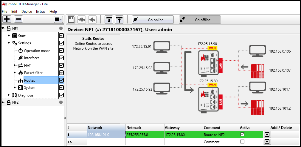
Task: Toggle the checkbox next to Settings
Action: coord(61,43)
